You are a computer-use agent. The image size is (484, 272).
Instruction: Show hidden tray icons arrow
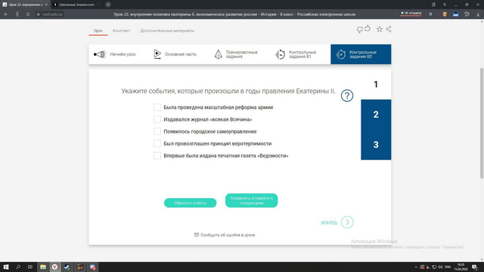pyautogui.click(x=416, y=267)
